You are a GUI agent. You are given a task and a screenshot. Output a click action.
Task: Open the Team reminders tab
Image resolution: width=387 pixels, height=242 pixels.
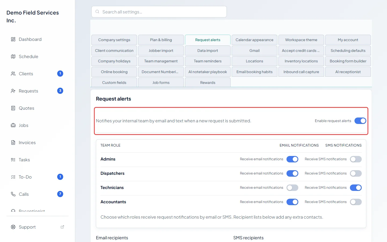coord(208,61)
